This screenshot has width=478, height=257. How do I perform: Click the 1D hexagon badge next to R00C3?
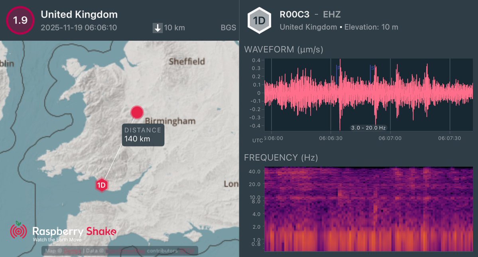260,20
